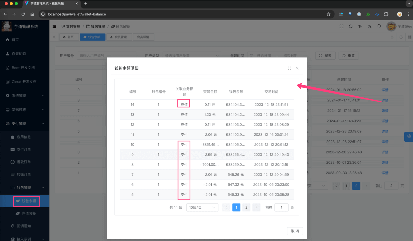
Task: Open the 支付订单 sidebar item
Action: (x=24, y=149)
